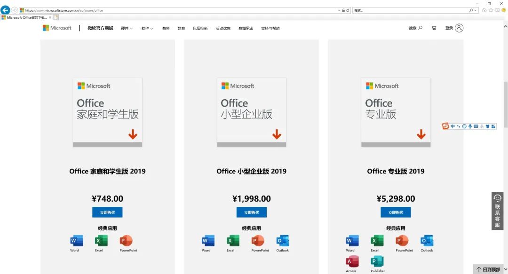The image size is (508, 274).
Task: Click Word icon in 专业版 card
Action: point(352,241)
